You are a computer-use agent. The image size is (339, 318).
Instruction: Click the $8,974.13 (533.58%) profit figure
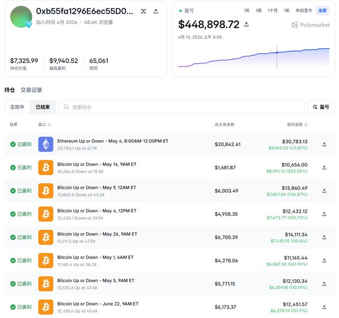tap(287, 171)
